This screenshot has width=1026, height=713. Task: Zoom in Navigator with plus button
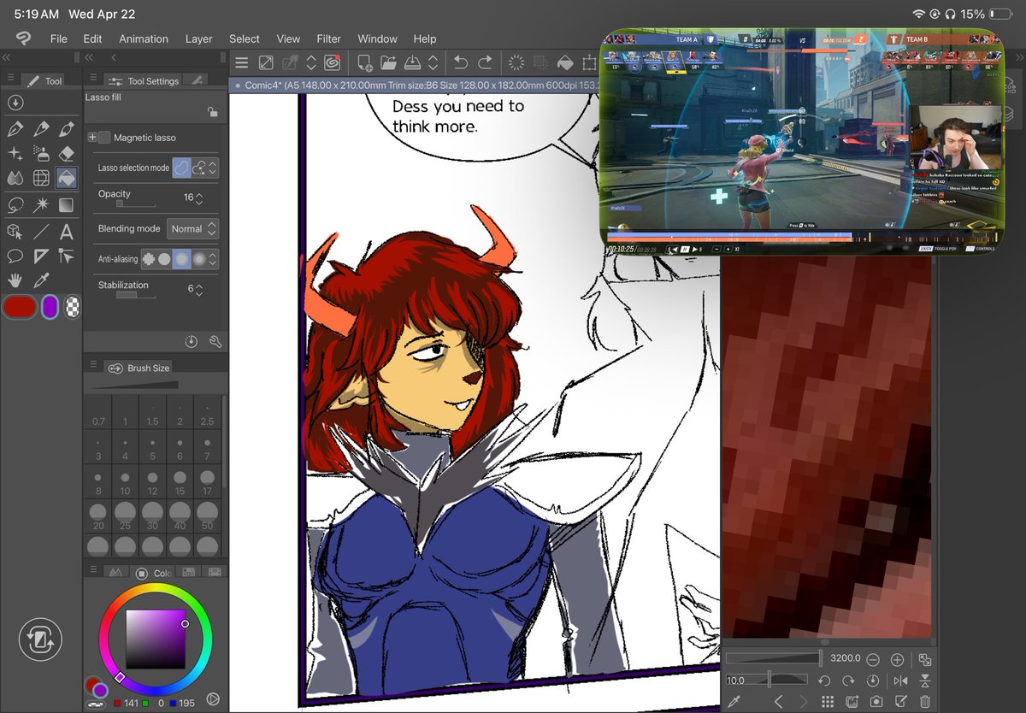(897, 660)
